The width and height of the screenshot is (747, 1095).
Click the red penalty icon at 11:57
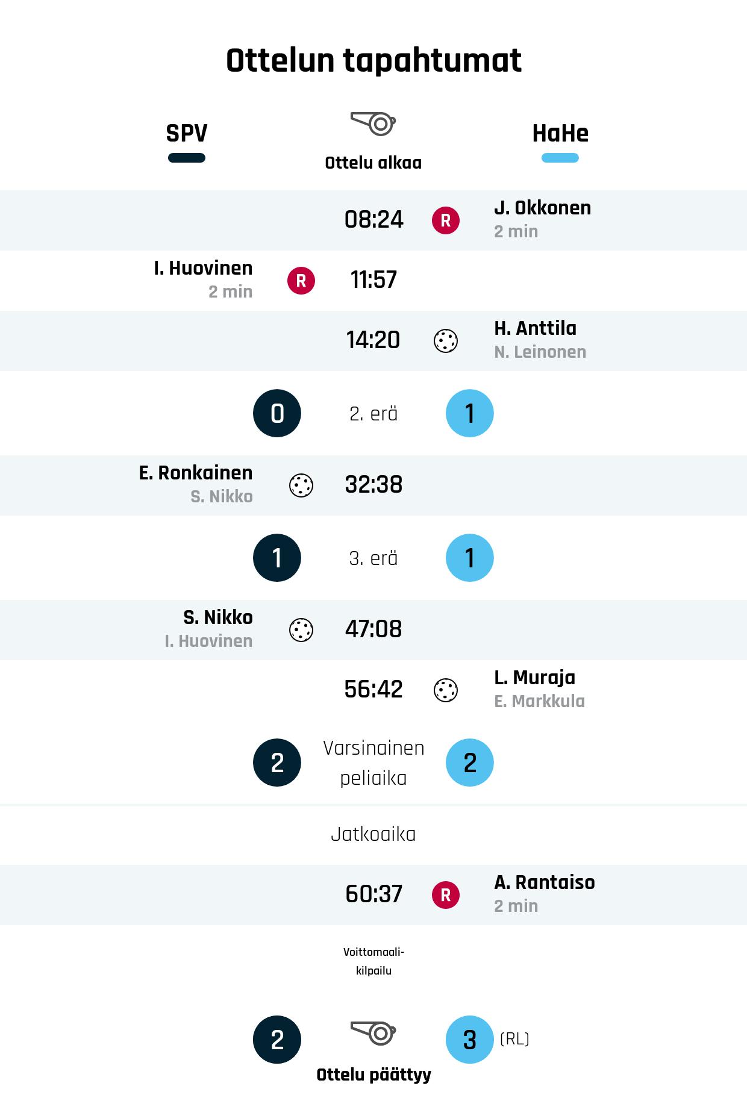(x=301, y=281)
